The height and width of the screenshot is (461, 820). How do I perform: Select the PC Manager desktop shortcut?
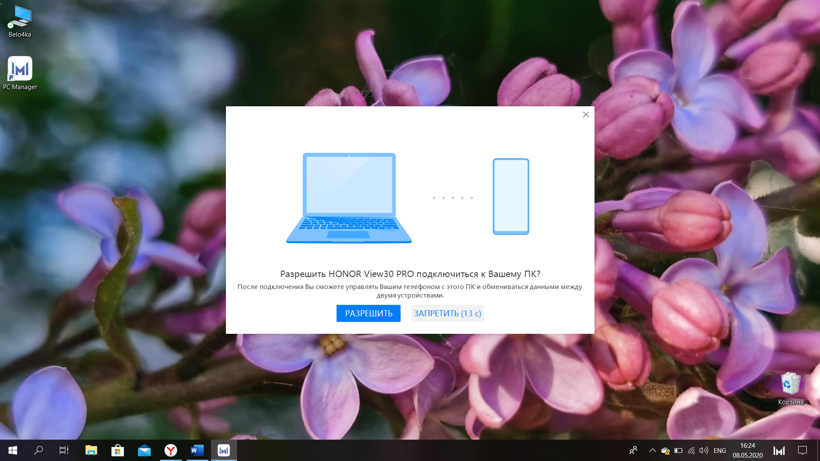tap(20, 73)
